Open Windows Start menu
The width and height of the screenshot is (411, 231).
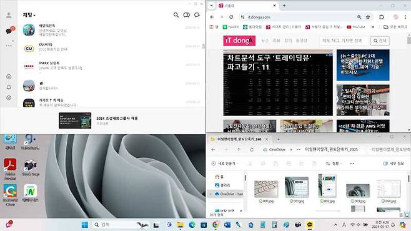pos(85,225)
